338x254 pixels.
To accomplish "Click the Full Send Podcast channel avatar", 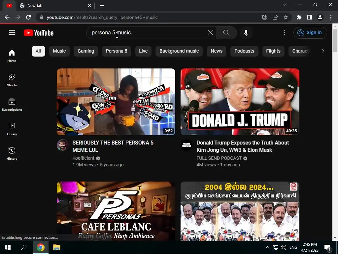I will 186,145.
